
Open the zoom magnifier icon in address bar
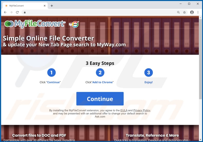[x=178, y=12]
